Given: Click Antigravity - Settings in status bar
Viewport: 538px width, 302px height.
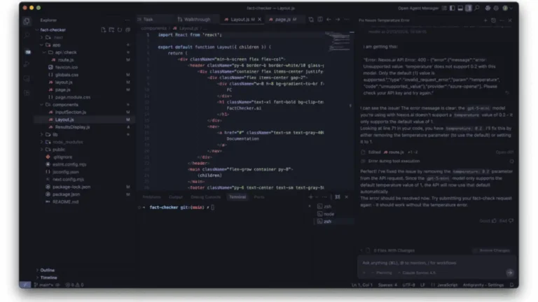Looking at the screenshot, I should pyautogui.click(x=483, y=285).
